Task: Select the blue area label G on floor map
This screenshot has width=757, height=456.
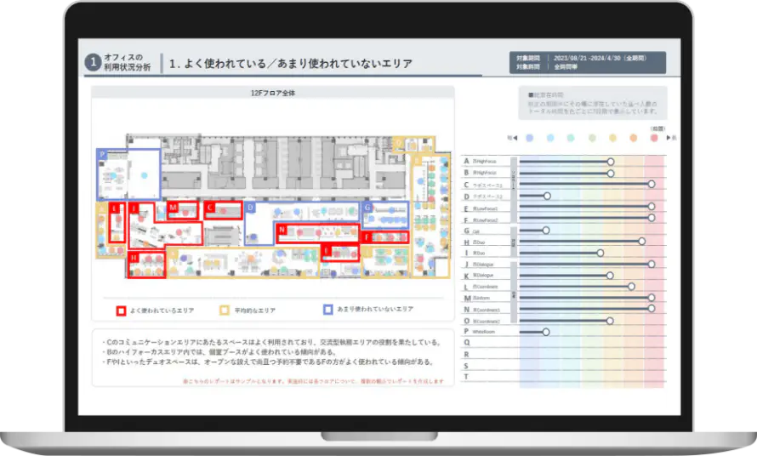Action: point(367,207)
